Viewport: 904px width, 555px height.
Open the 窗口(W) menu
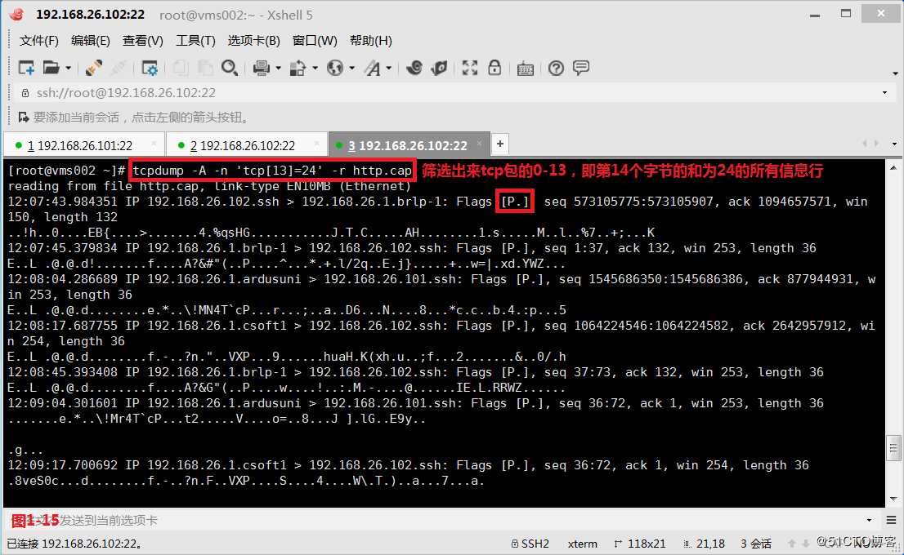click(315, 40)
